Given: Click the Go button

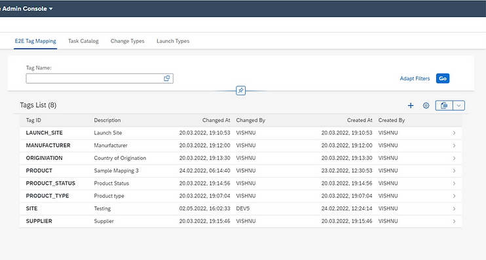Looking at the screenshot, I should (443, 78).
